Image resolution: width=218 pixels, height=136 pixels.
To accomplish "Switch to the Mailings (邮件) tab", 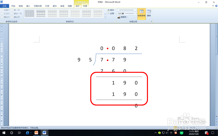I will point(55,6).
